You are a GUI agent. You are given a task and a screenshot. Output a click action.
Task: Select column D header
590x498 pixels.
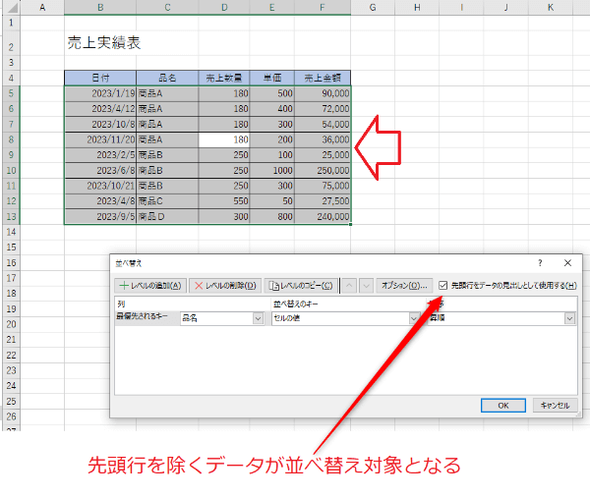point(224,7)
